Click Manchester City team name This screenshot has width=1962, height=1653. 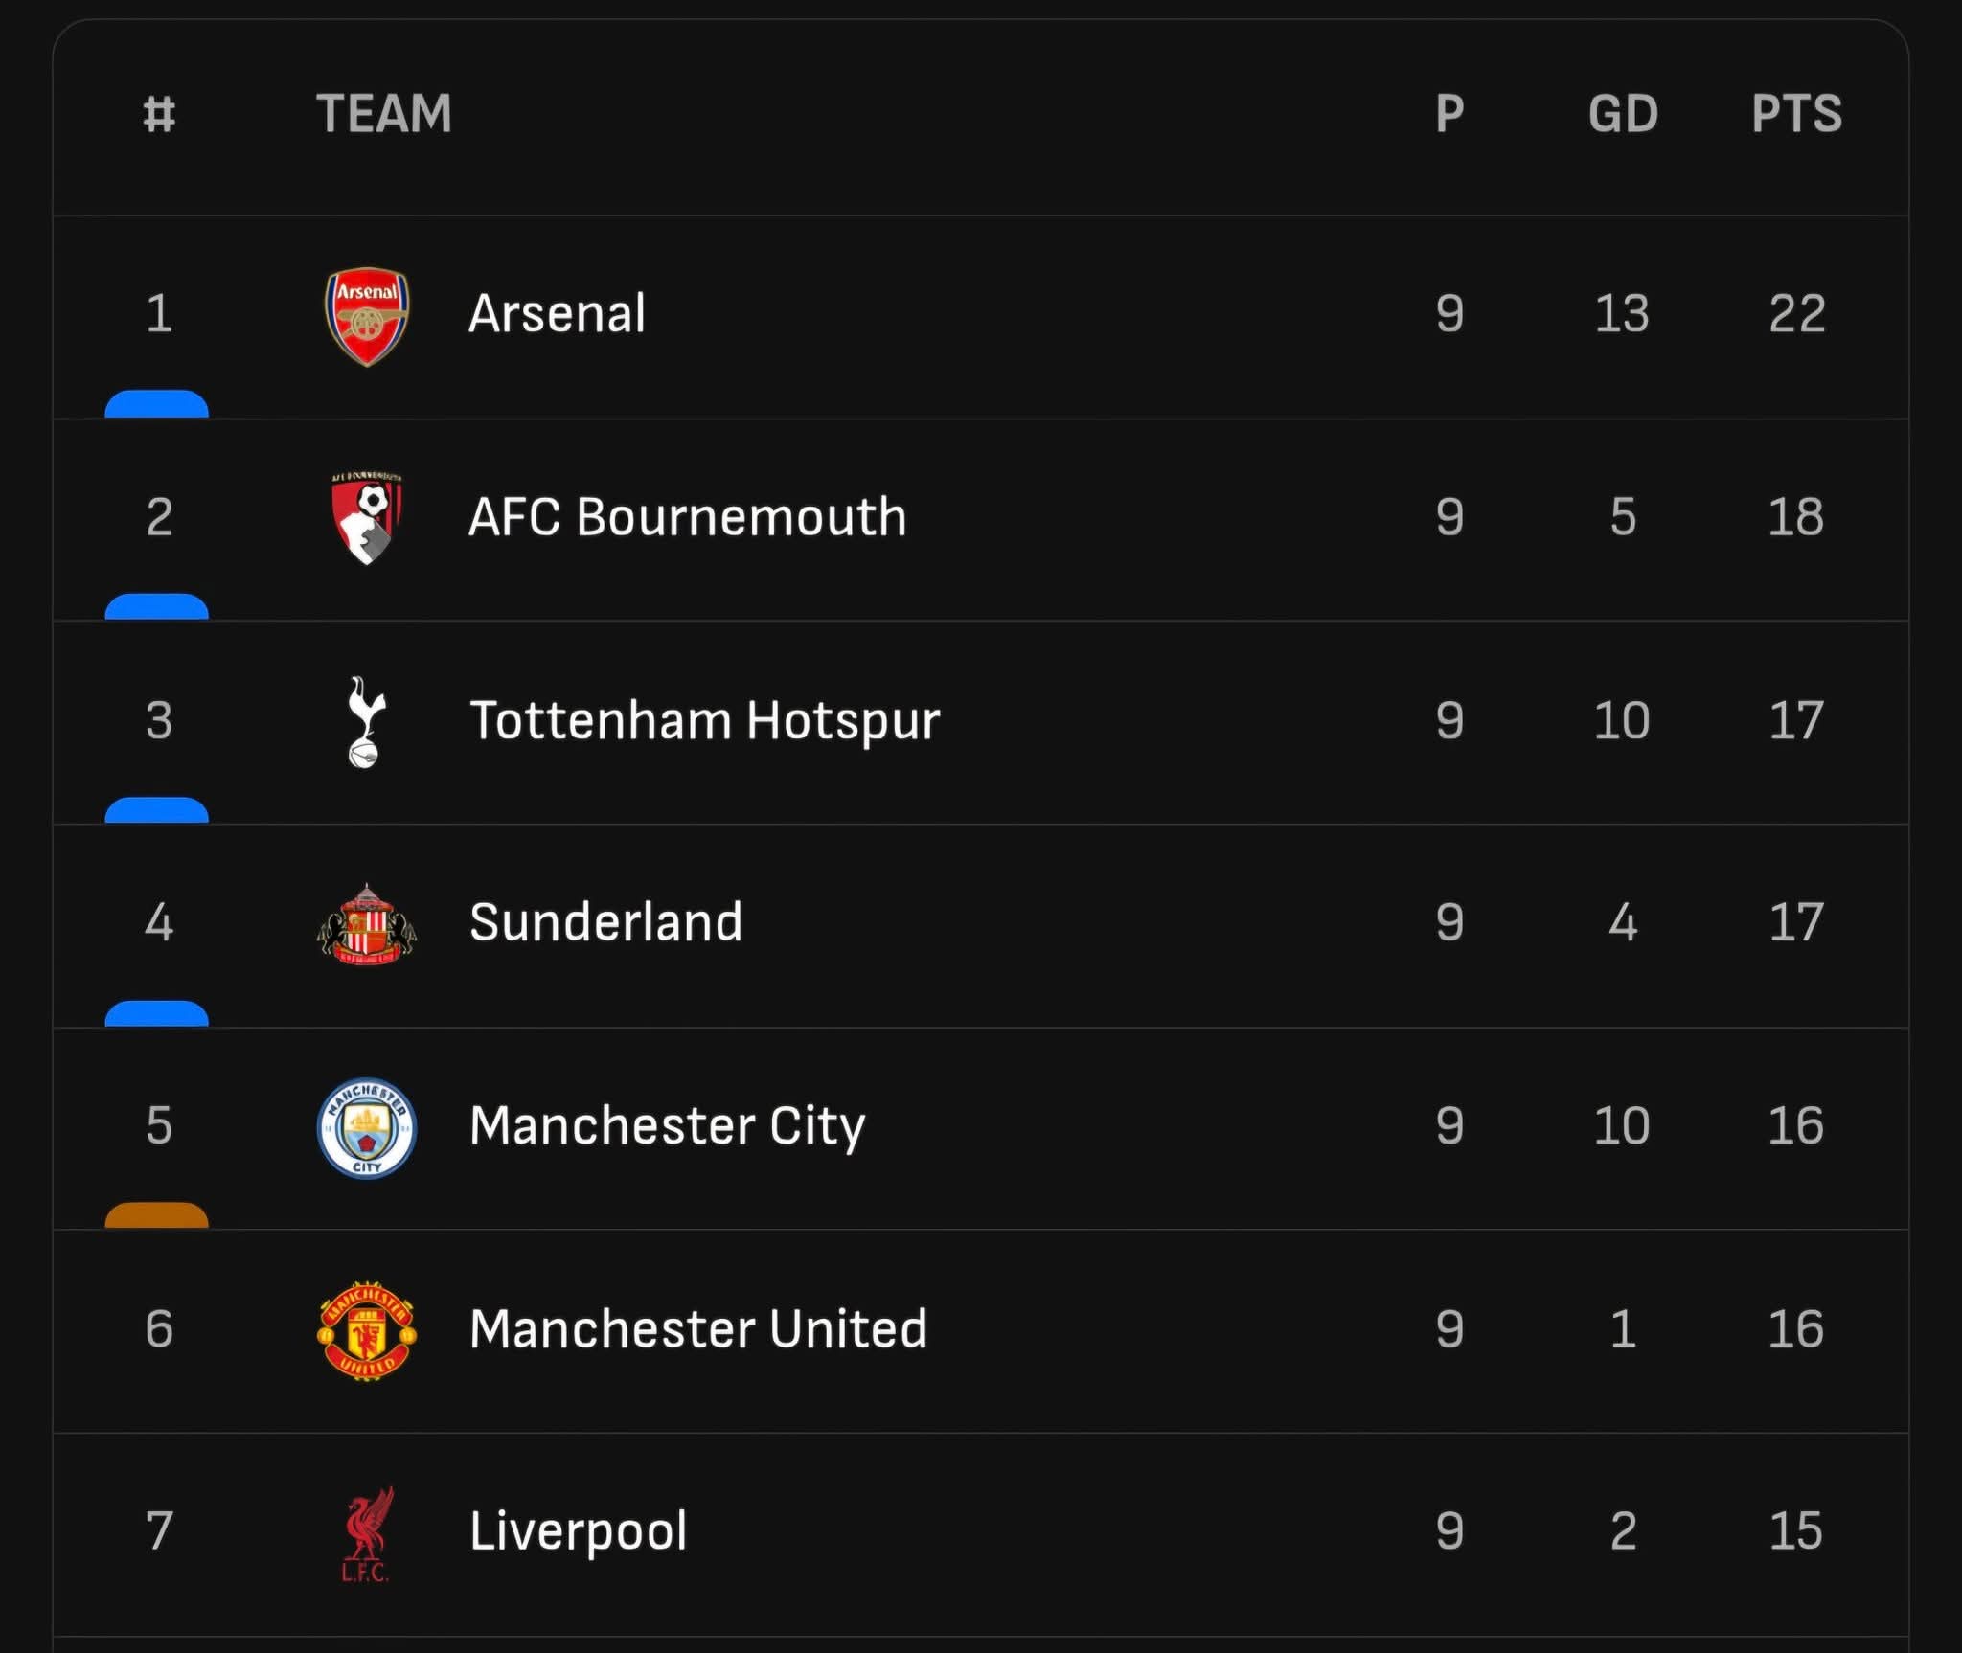tap(667, 1125)
